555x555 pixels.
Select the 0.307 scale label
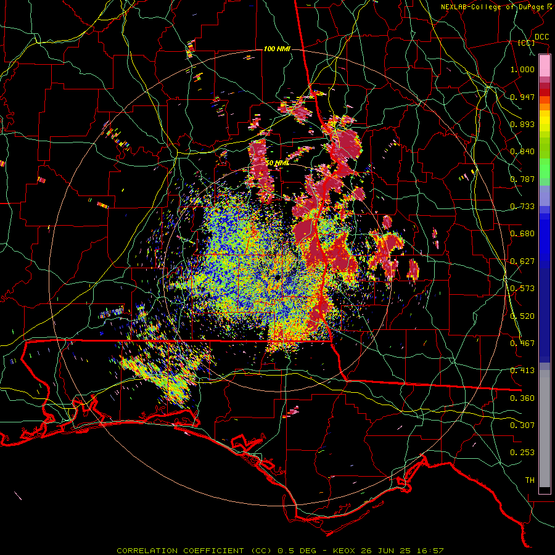[522, 425]
